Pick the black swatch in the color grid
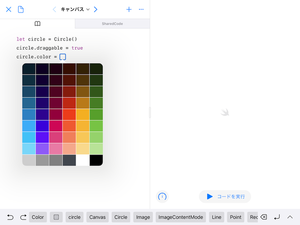Image resolution: width=300 pixels, height=225 pixels. (x=96, y=160)
